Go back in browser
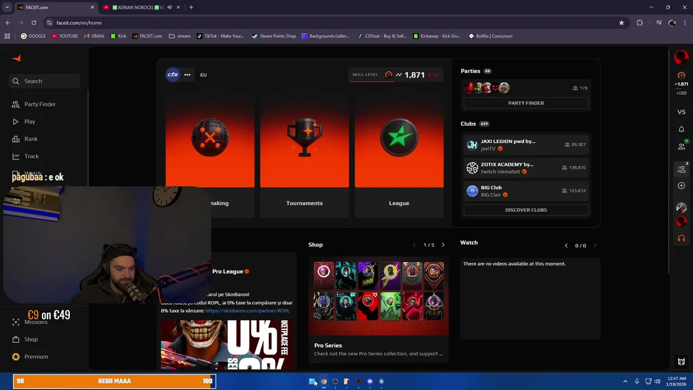Viewport: 693px width, 390px height. click(x=8, y=23)
